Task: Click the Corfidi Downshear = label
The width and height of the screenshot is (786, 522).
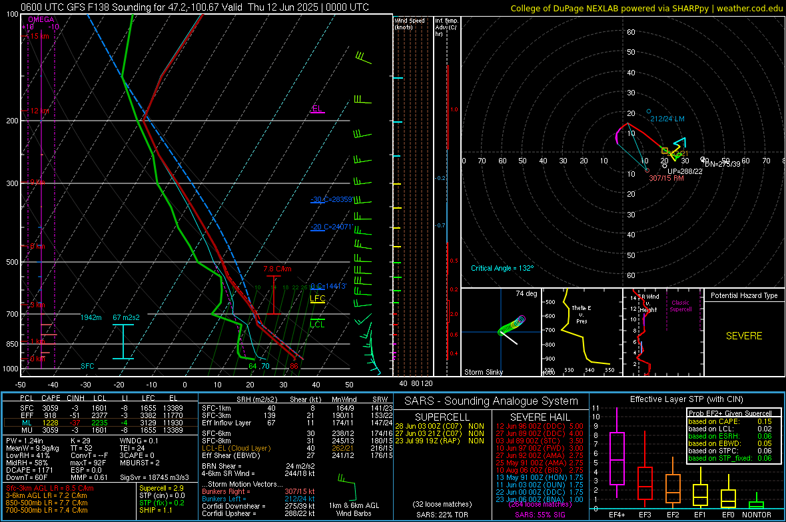Action: pos(234,506)
